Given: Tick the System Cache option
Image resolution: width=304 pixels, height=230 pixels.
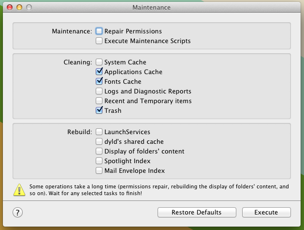Looking at the screenshot, I should [x=99, y=62].
